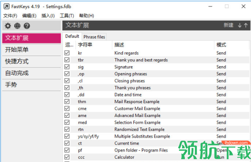The image size is (251, 162).
Task: Select the 'Multiple Substitutes Example' row
Action: pyautogui.click(x=157, y=136)
